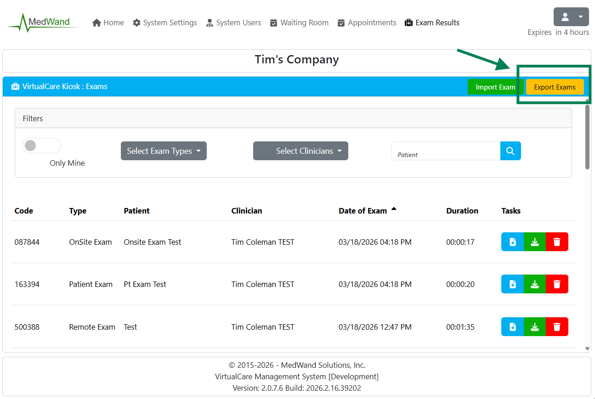The width and height of the screenshot is (595, 399).
Task: Go to the Waiting Room page
Action: click(x=299, y=22)
